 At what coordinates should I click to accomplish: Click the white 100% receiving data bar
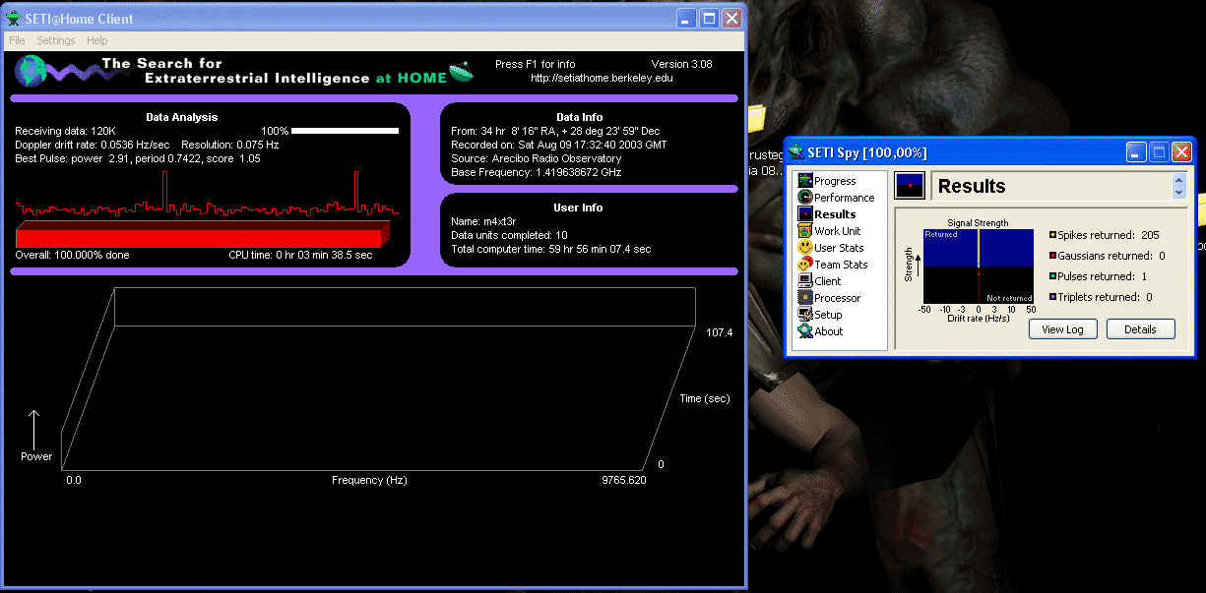pos(345,131)
